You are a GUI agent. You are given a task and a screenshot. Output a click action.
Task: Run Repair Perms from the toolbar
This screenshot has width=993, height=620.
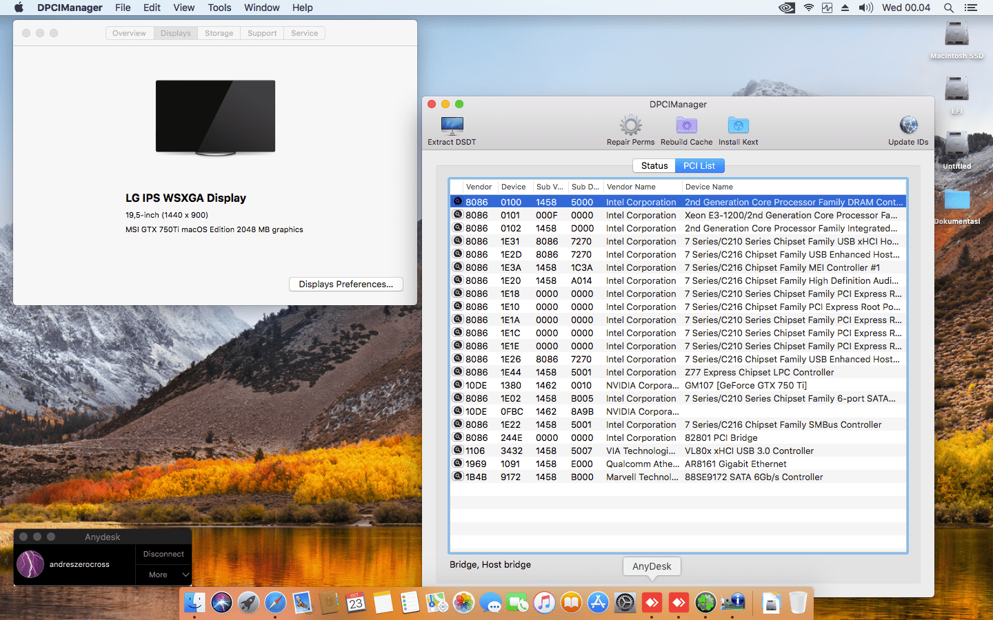[630, 126]
